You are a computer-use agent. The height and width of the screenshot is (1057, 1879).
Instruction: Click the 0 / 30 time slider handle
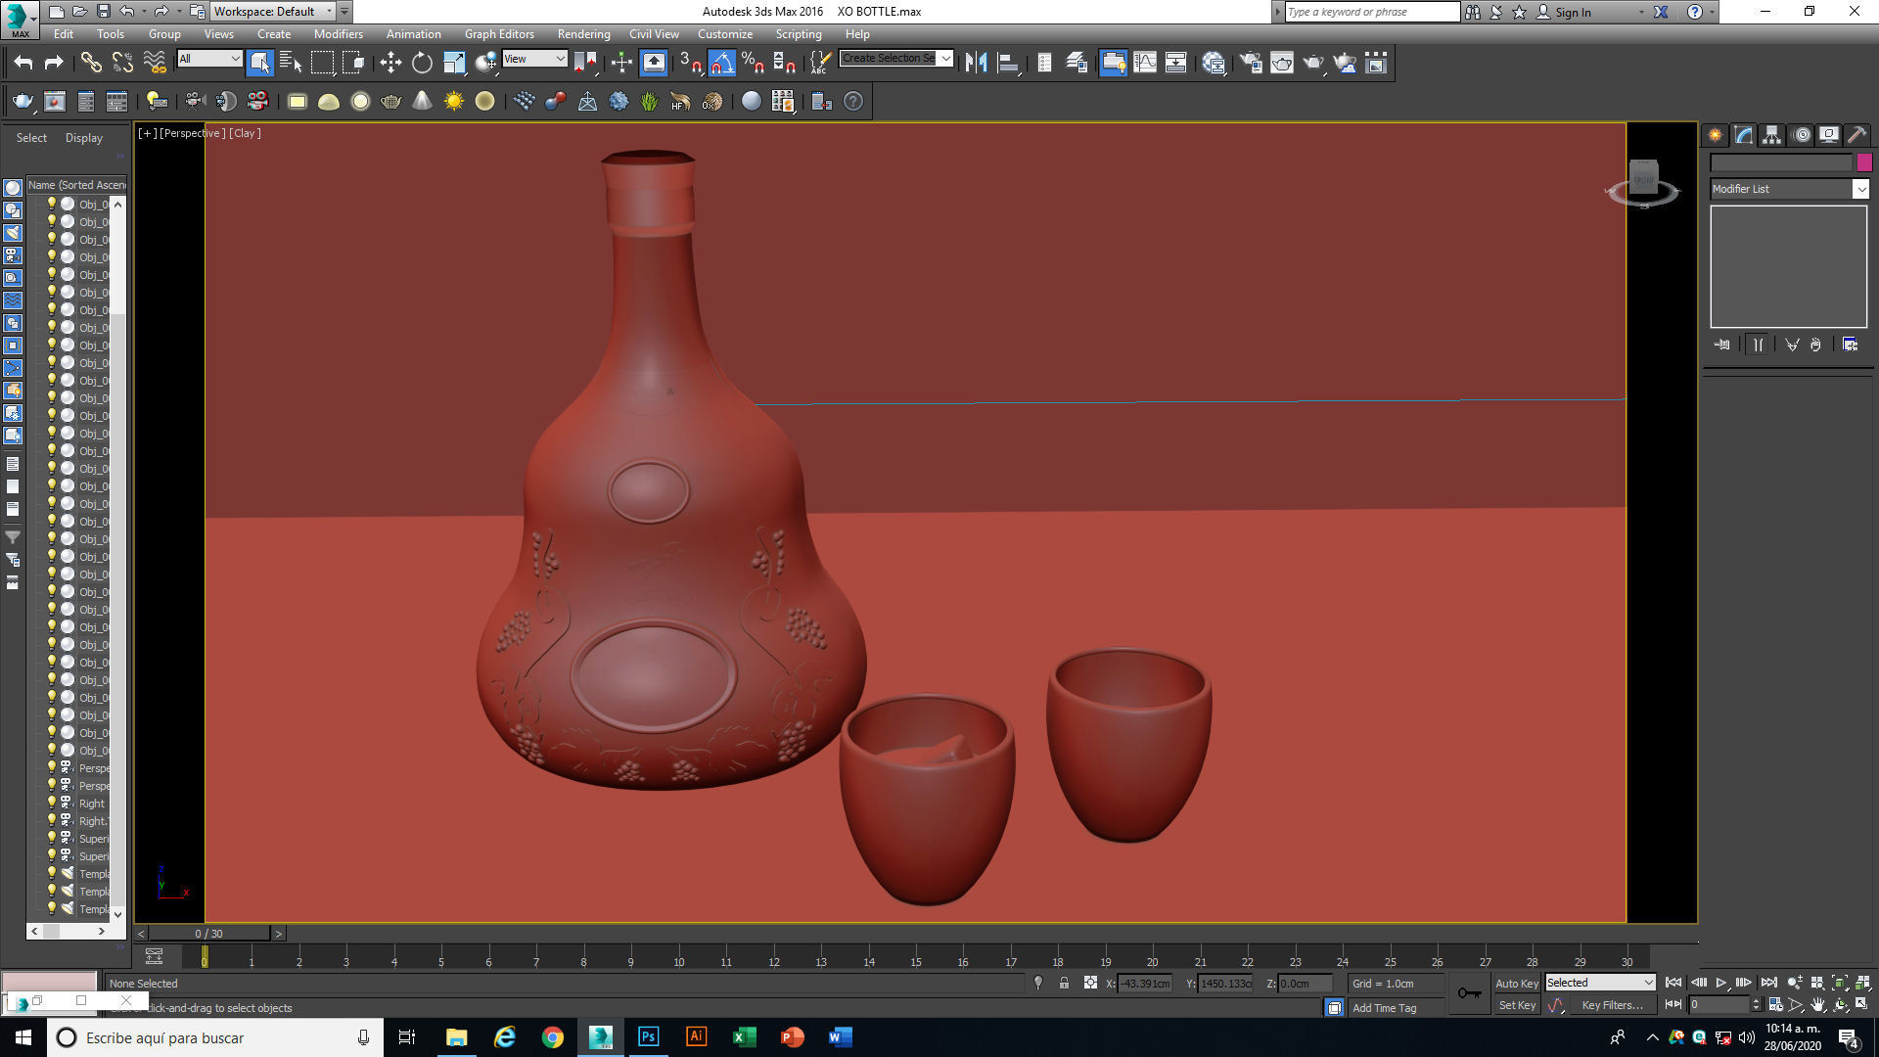point(208,934)
